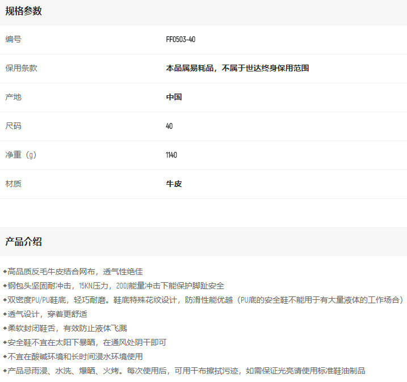Click the material value 牛皮
The width and height of the screenshot is (407, 382).
click(x=174, y=184)
